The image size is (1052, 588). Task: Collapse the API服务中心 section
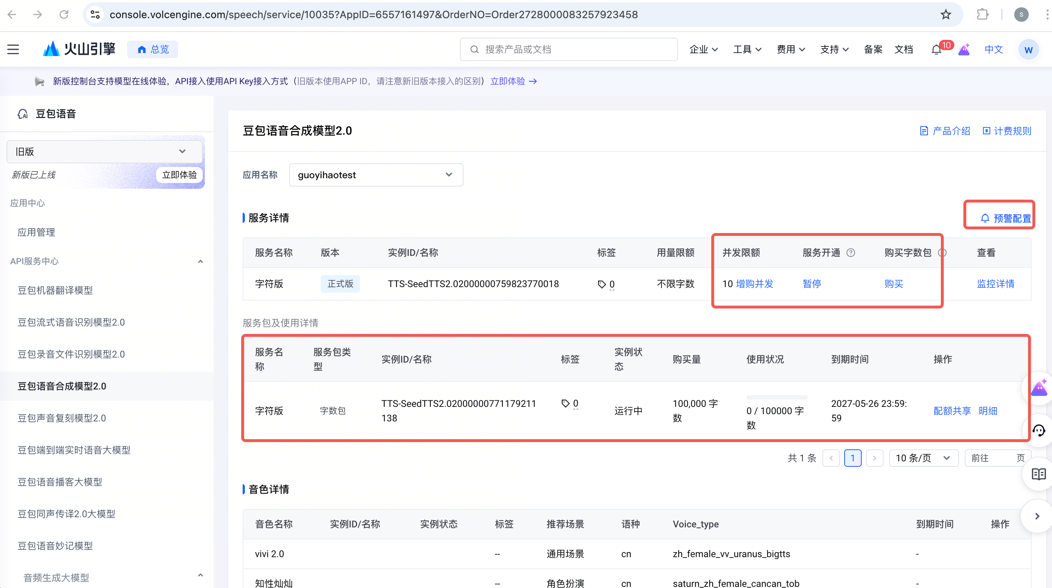[x=201, y=261]
